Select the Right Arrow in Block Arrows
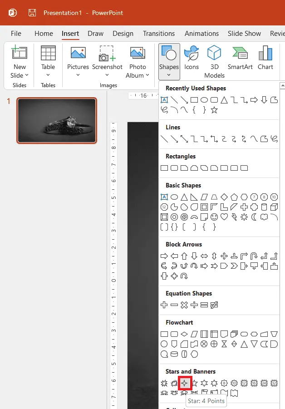285x409 pixels. (164, 256)
